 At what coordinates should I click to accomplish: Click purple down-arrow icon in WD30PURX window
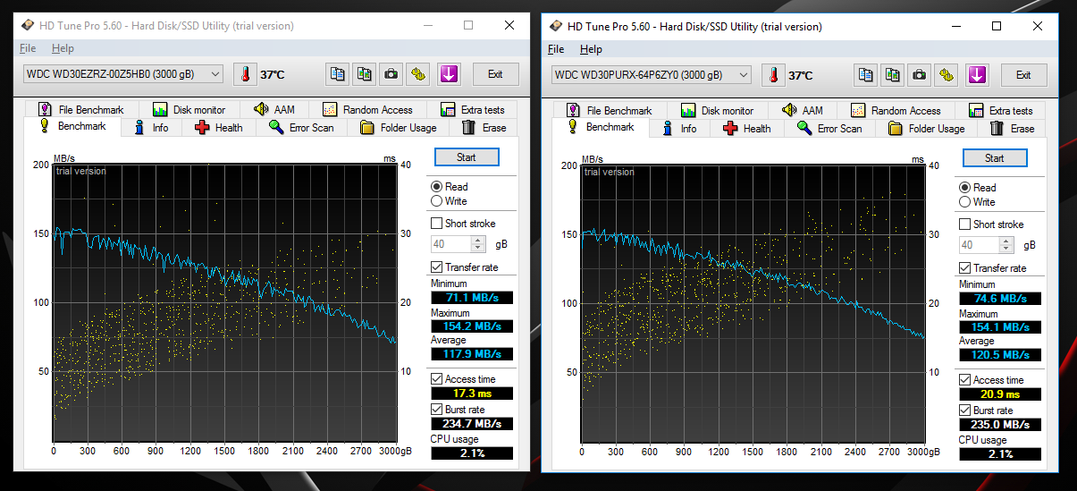[976, 75]
